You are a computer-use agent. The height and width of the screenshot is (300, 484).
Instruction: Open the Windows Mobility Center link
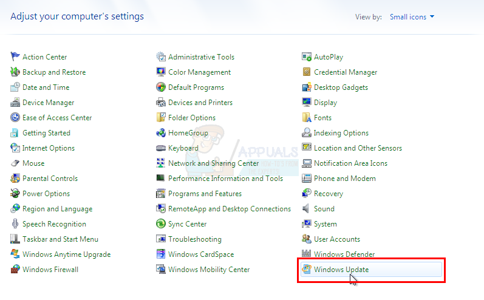pos(209,270)
